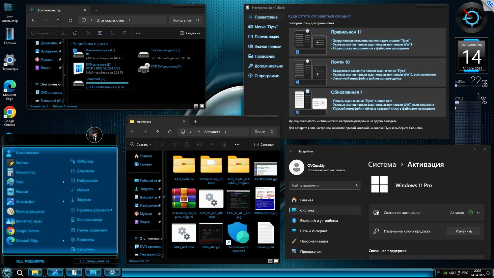Click refresh in the Activators window
This screenshot has height=278, width=494.
(170, 132)
